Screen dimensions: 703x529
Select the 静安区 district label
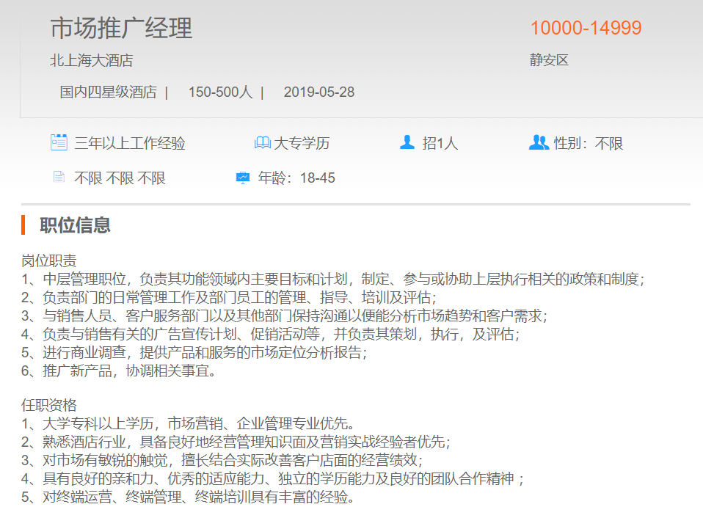click(x=549, y=60)
